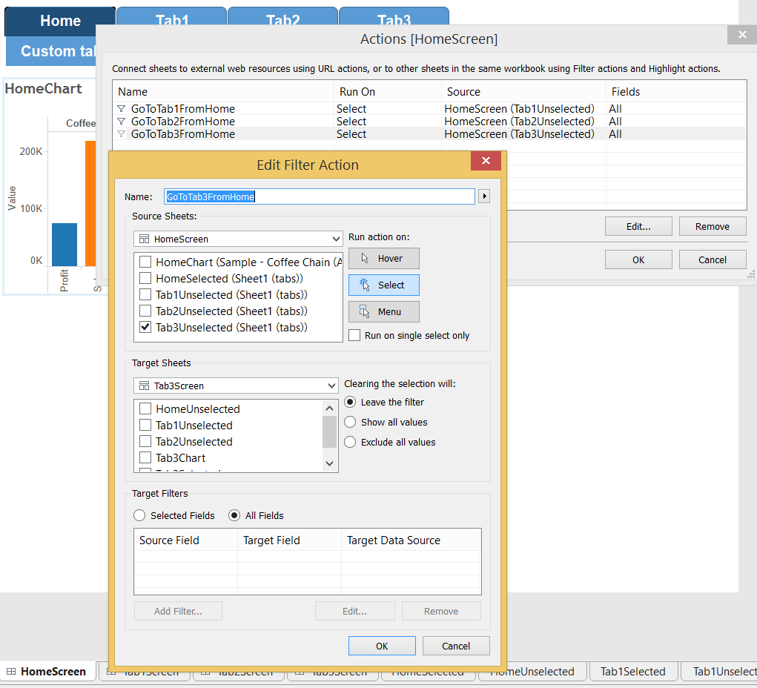Switch to the Tab1Selected sheet tab
Viewport: 757px width, 688px height.
coord(632,672)
